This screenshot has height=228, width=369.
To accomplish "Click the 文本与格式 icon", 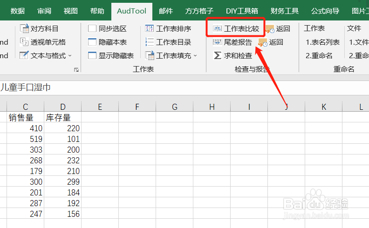I will pyautogui.click(x=24, y=55).
